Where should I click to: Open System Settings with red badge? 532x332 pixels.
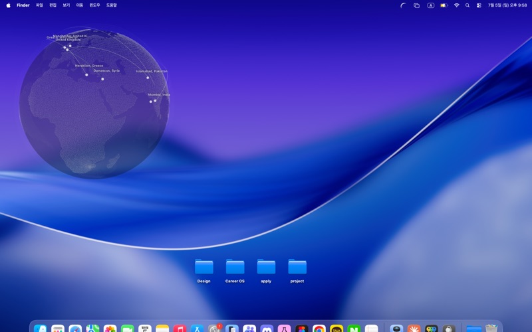click(214, 328)
